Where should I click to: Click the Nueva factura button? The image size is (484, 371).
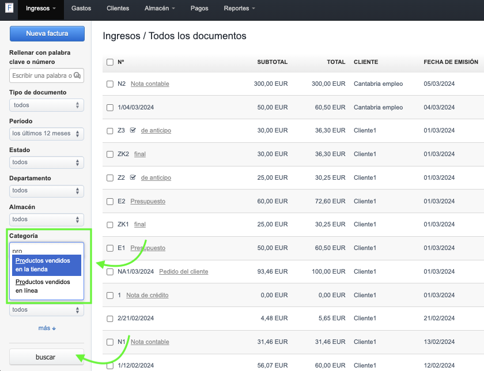point(47,33)
